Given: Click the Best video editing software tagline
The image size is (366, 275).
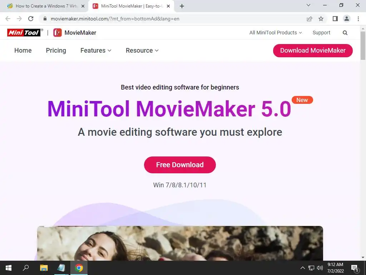Looking at the screenshot, I should click(180, 87).
